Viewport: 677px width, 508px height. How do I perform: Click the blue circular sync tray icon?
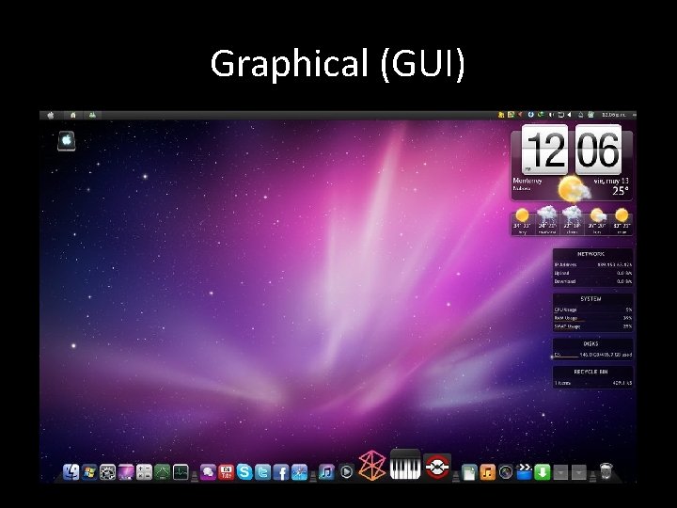(530, 115)
